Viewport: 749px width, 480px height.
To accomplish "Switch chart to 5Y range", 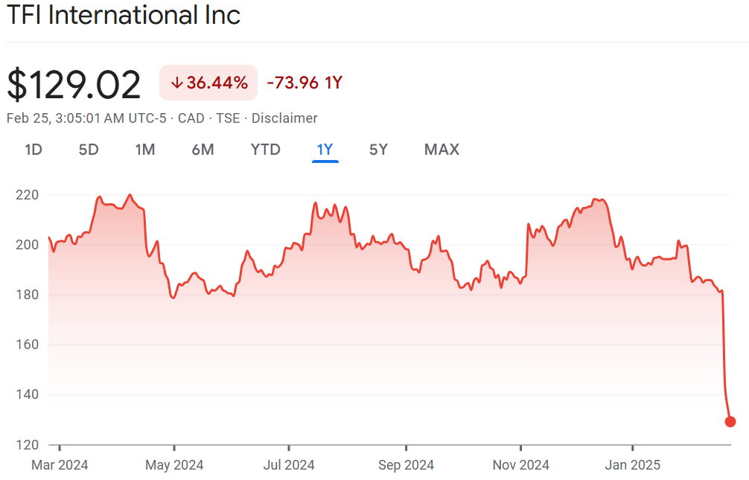I will tap(378, 150).
